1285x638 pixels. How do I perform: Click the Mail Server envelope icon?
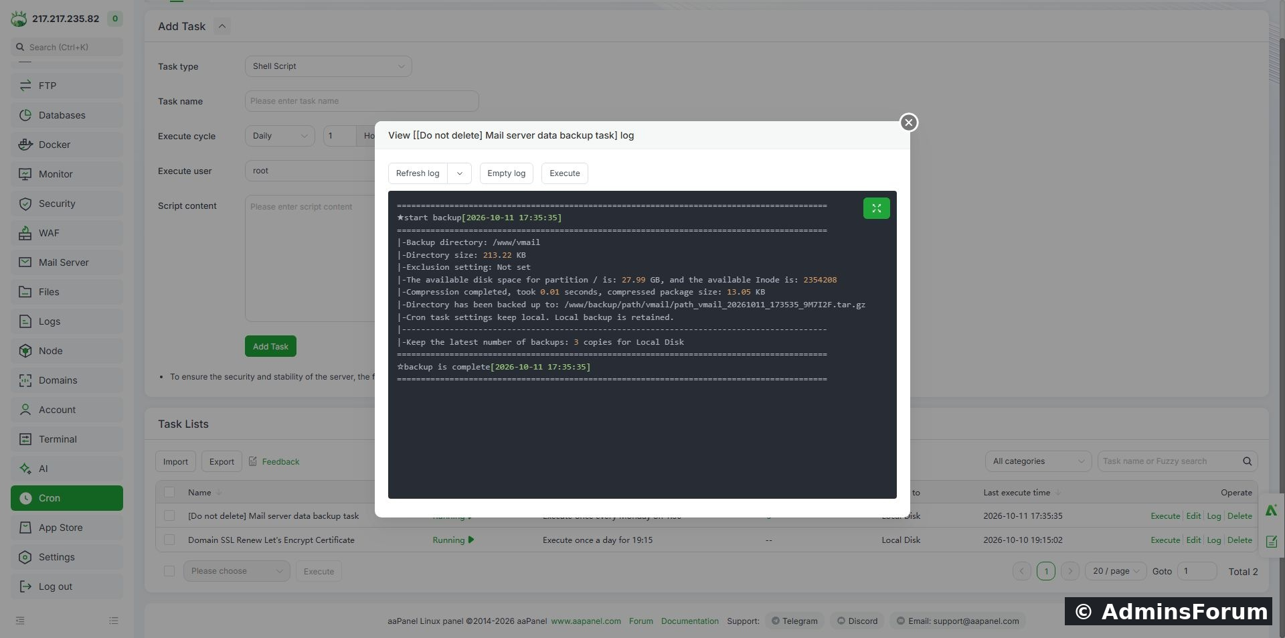(25, 262)
